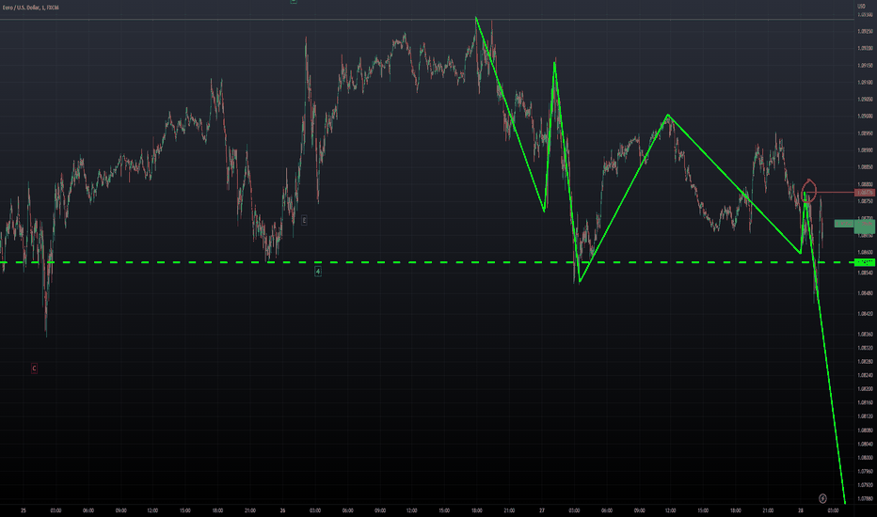Select the red price label on price axis
877x517 pixels.
point(865,193)
